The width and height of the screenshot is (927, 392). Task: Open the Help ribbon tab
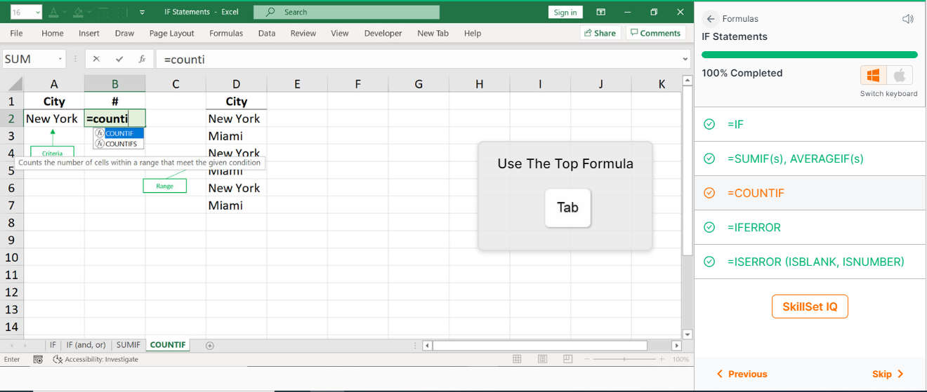tap(473, 33)
